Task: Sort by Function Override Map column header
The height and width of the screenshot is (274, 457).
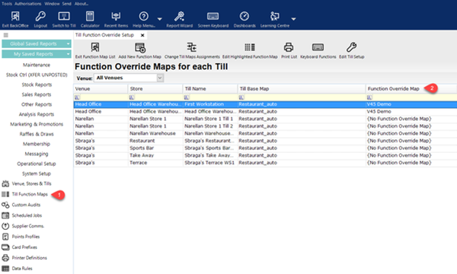Action: [411, 89]
